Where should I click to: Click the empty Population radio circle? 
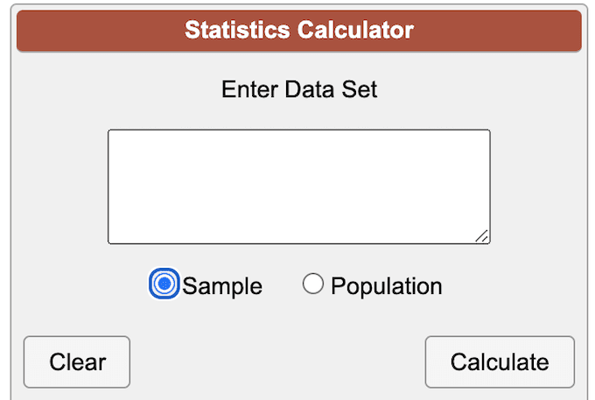(x=313, y=284)
